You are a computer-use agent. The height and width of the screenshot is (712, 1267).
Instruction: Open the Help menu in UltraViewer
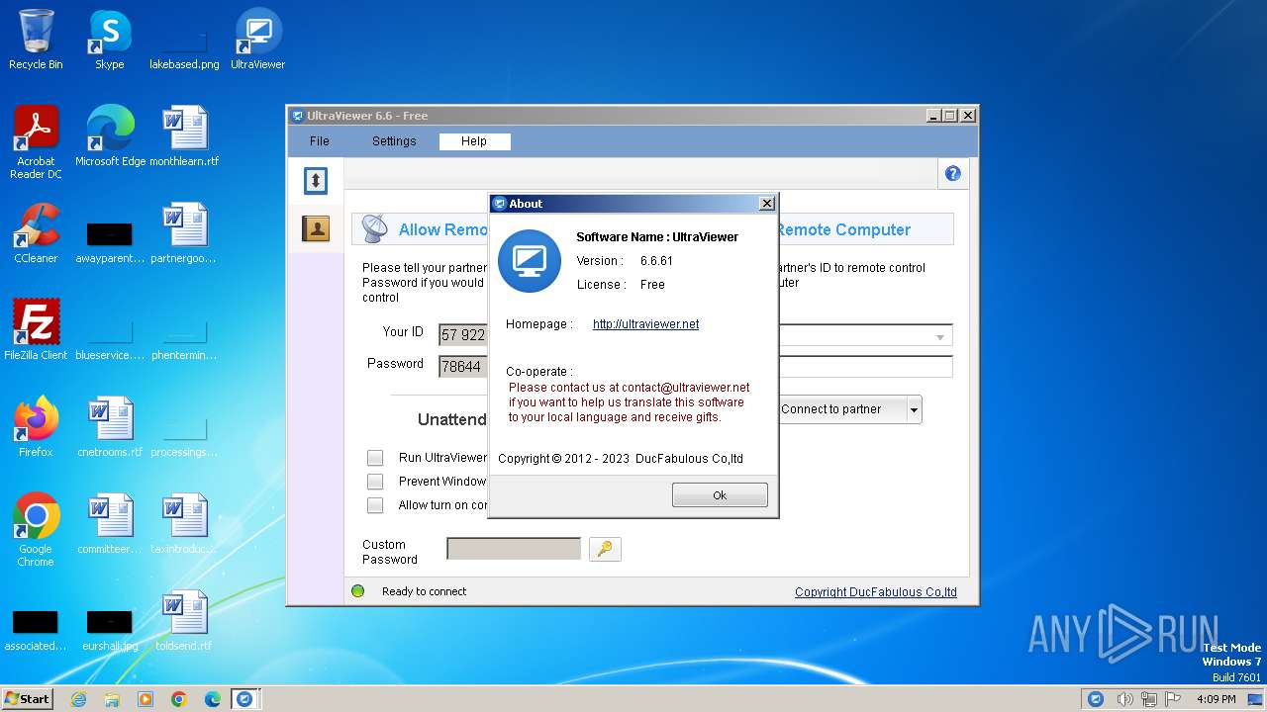tap(474, 141)
